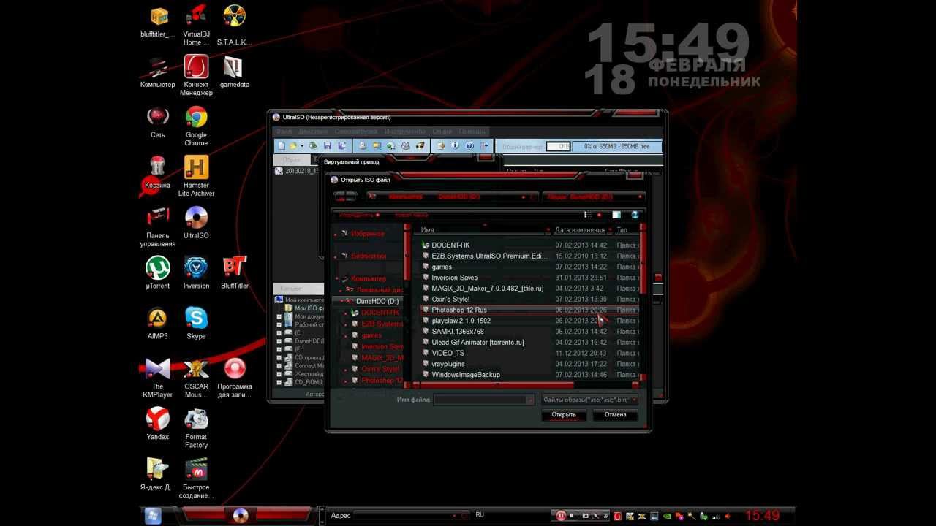936x526 pixels.
Task: Open the Помощь menu in UltraISO
Action: [472, 131]
